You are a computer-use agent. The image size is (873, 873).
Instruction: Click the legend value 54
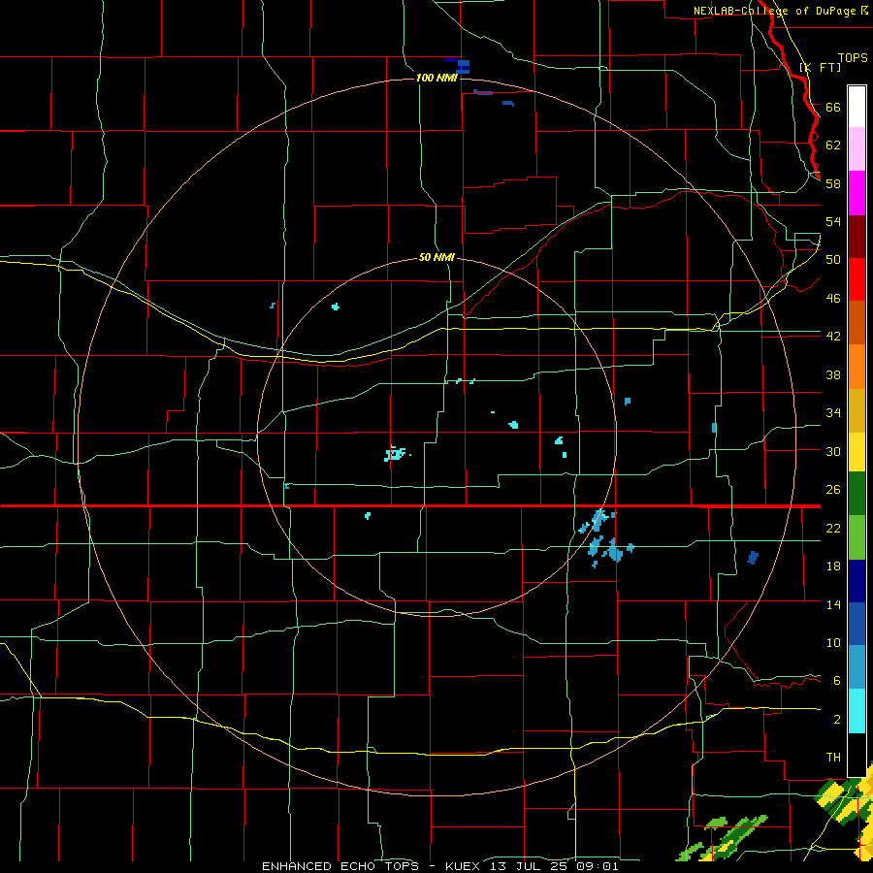tap(833, 221)
